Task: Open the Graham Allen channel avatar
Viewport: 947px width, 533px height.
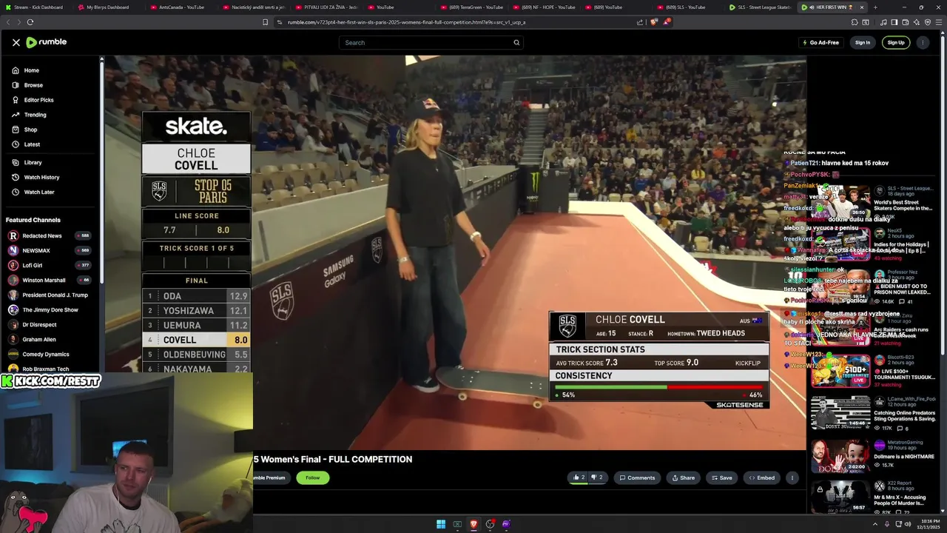Action: (13, 339)
